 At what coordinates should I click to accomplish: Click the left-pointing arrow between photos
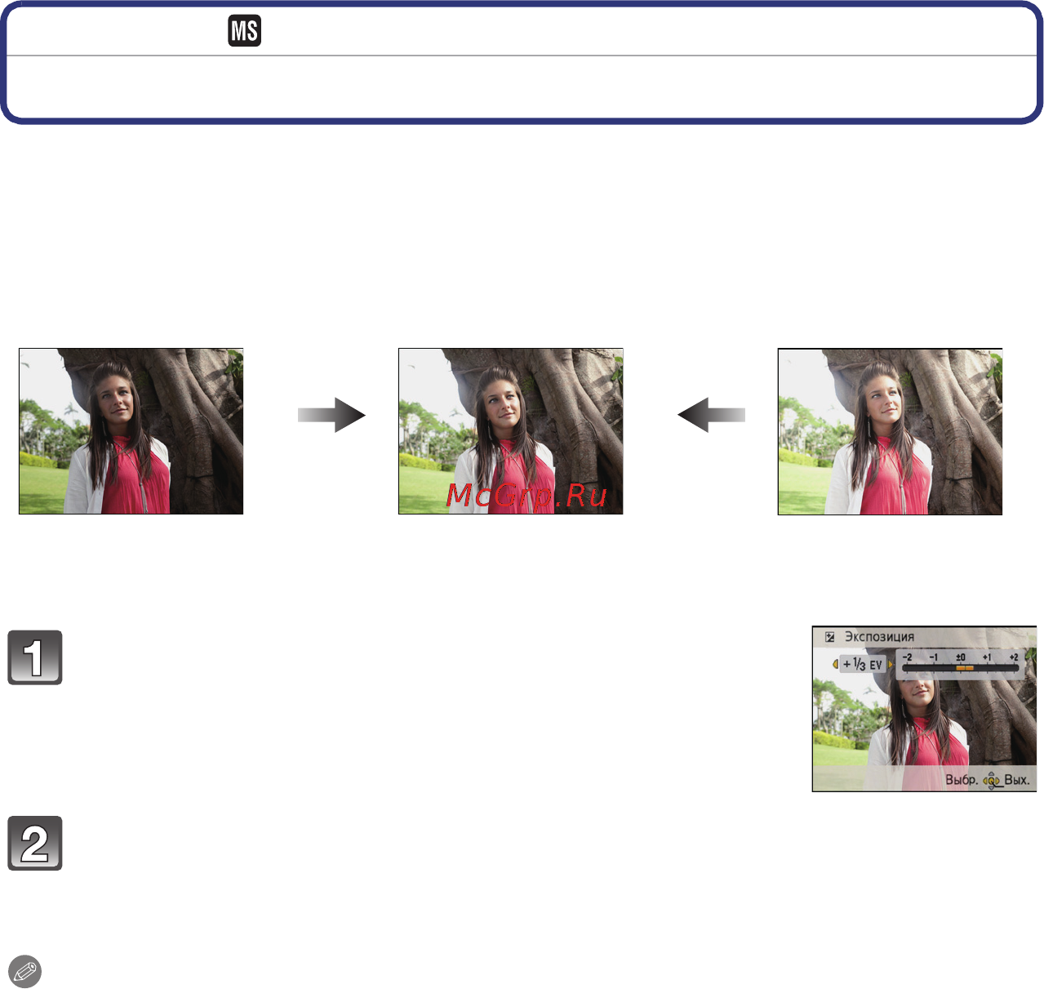pyautogui.click(x=711, y=415)
